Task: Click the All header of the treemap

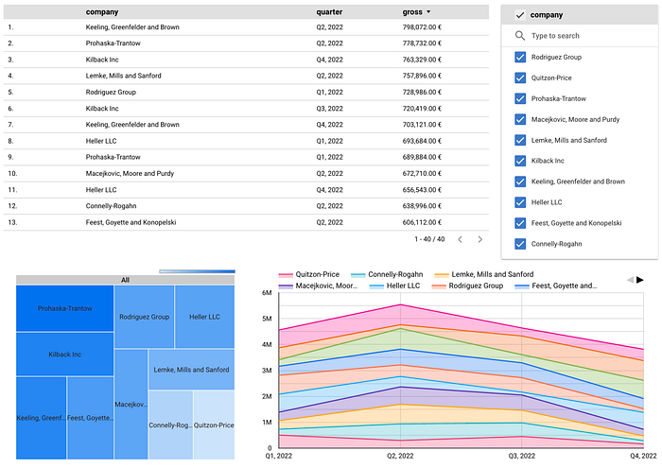Action: (x=126, y=280)
